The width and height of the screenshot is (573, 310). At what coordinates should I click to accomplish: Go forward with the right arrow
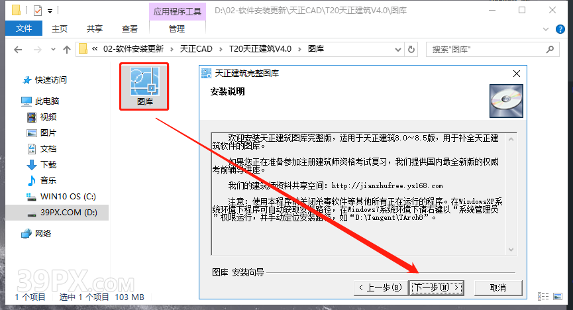pos(37,50)
